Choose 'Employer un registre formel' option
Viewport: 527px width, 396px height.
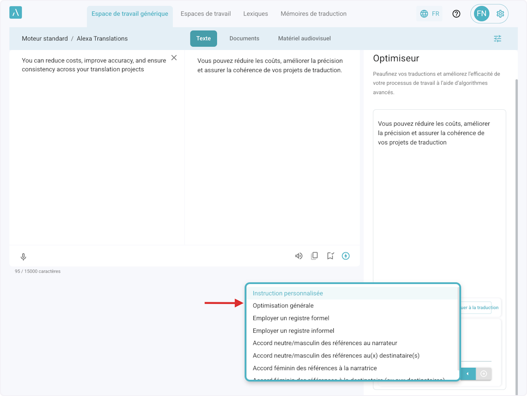[x=291, y=318]
